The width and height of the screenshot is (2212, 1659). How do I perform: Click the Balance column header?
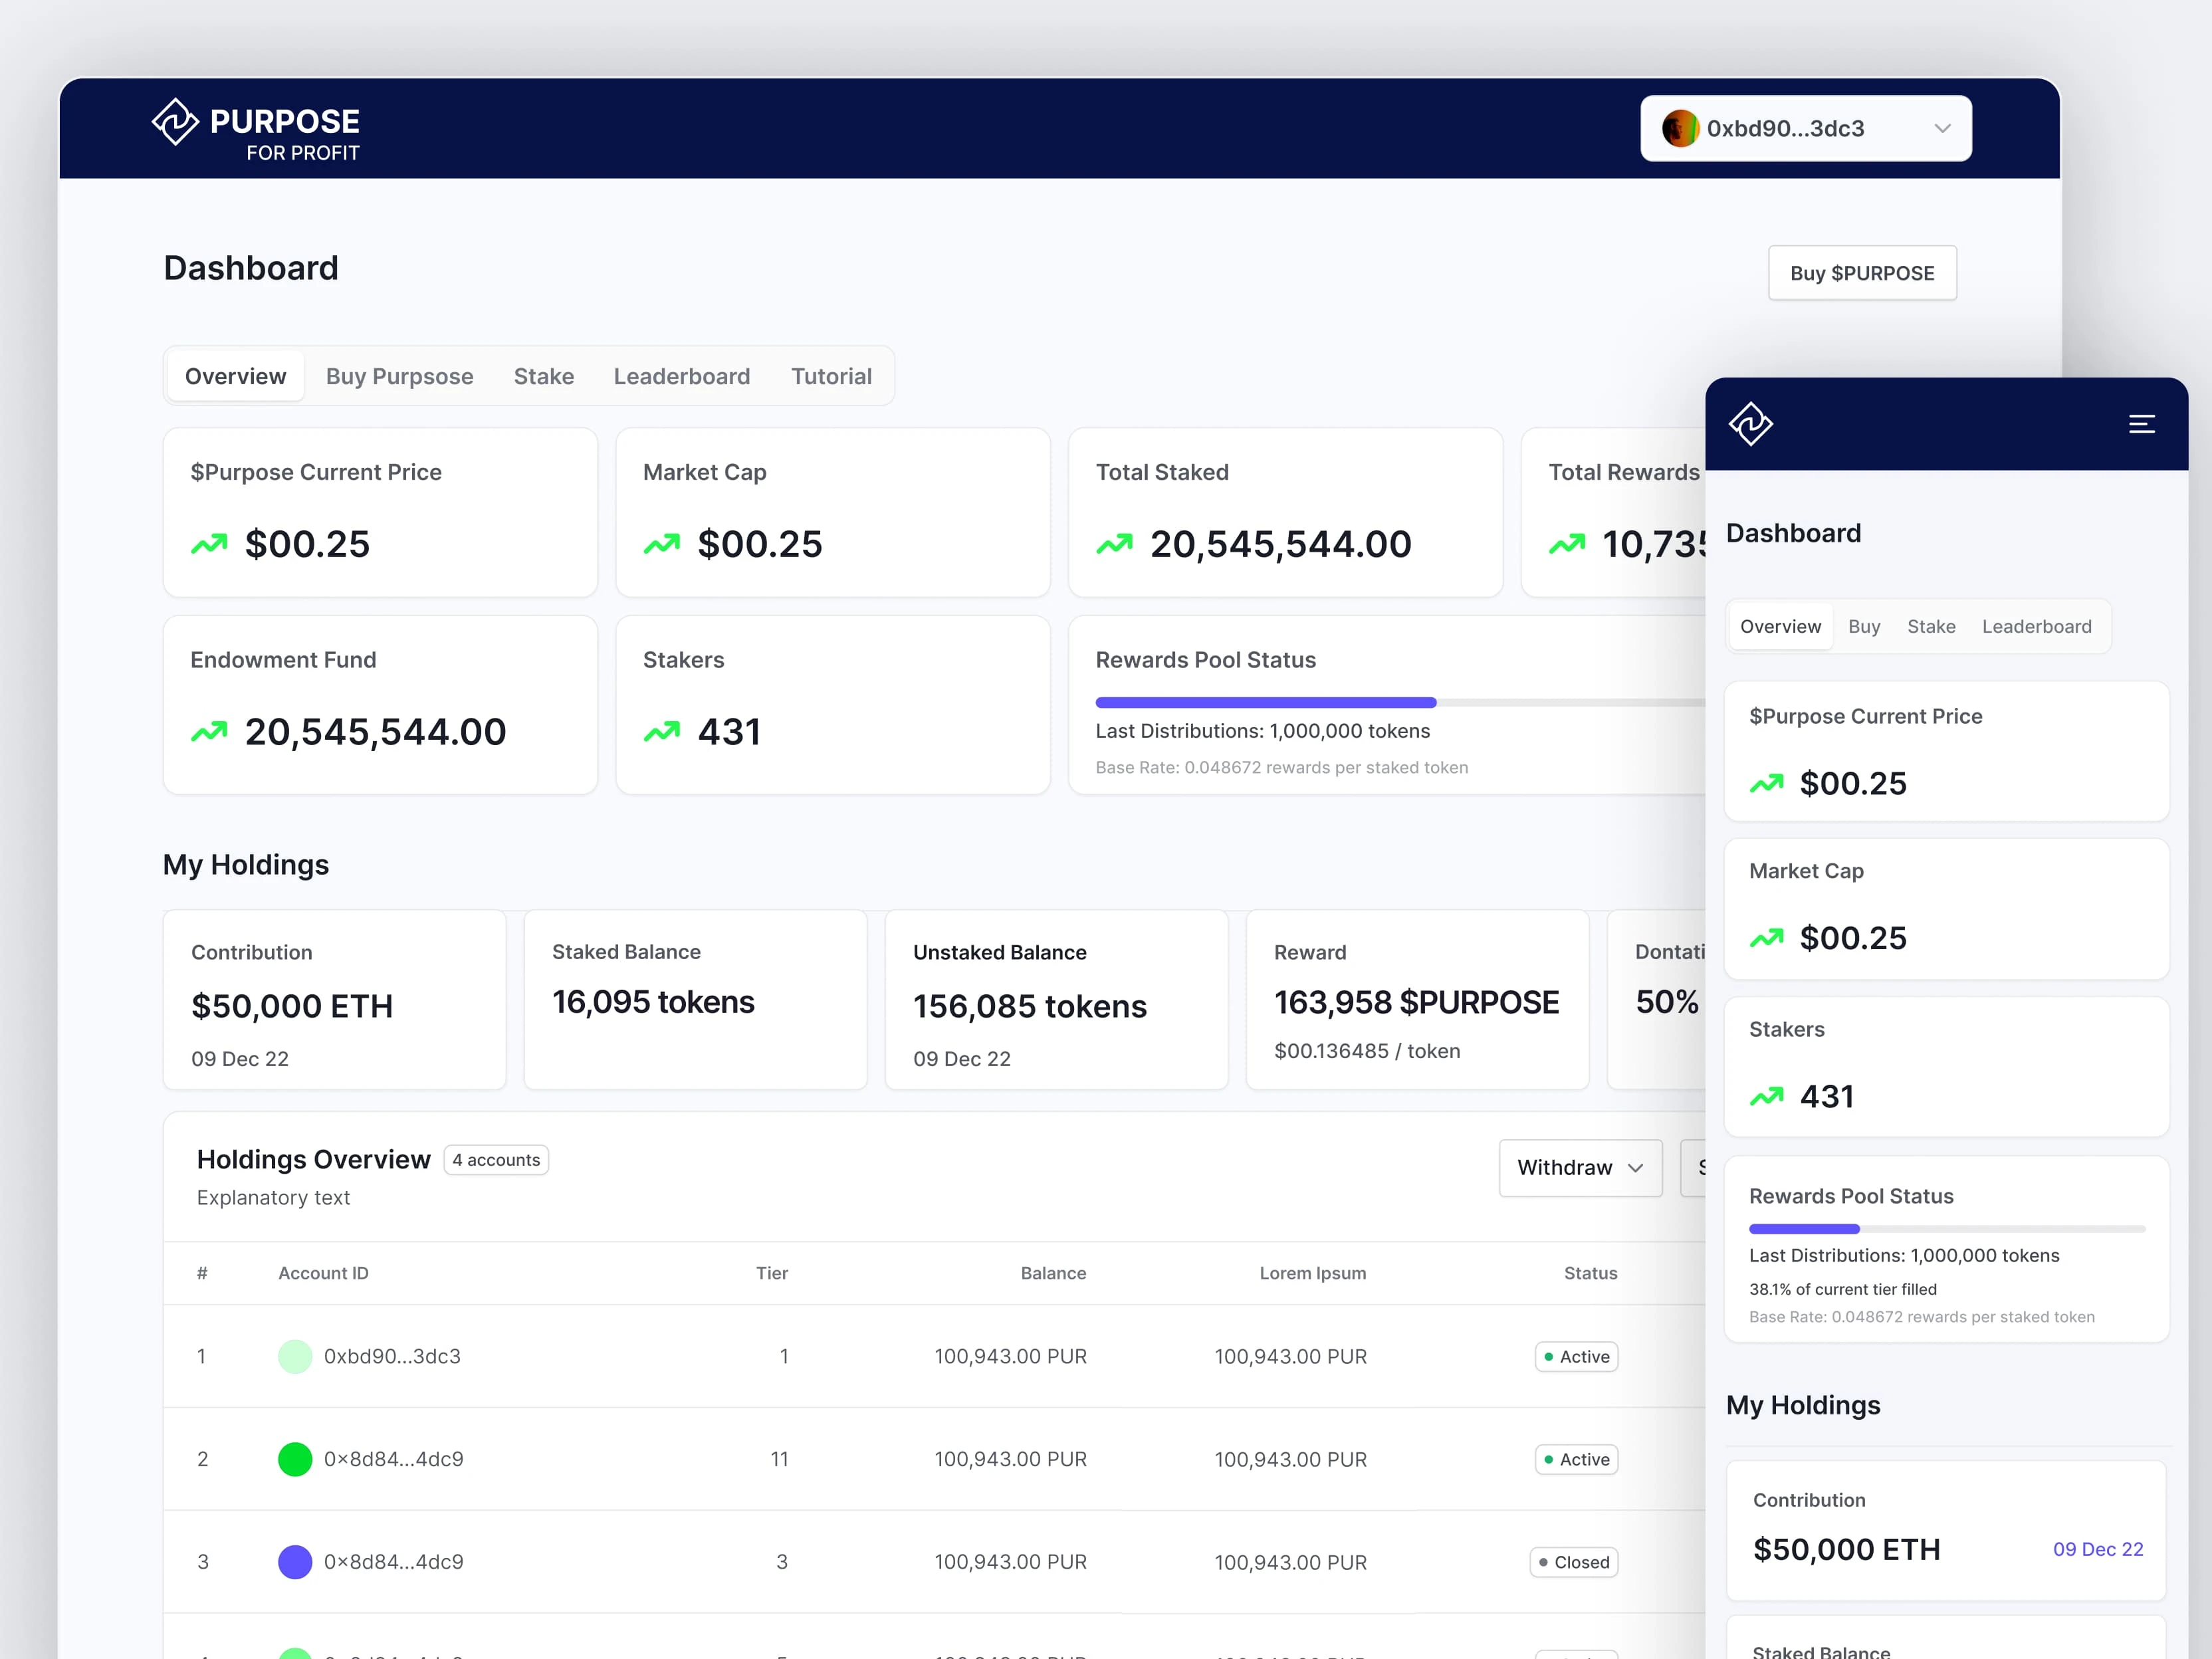[1053, 1273]
